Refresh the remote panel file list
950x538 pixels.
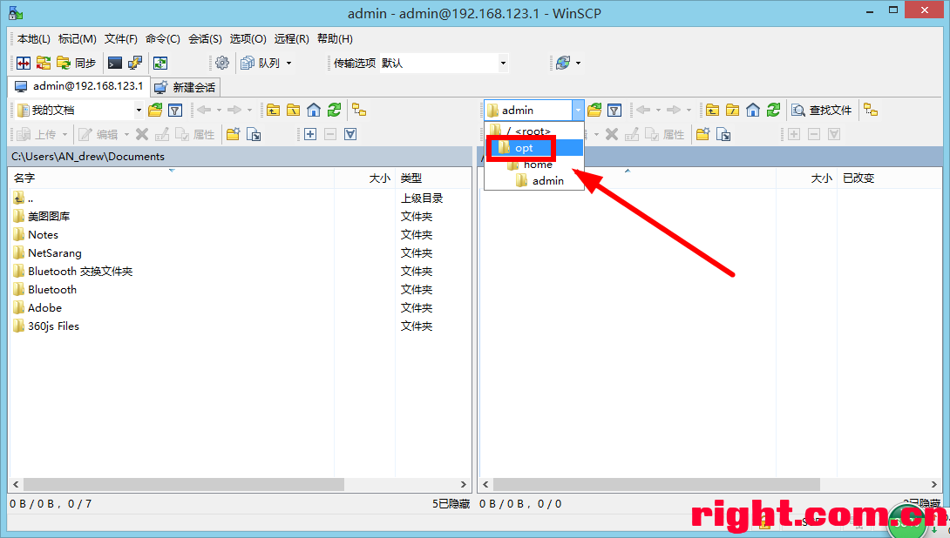(x=773, y=111)
